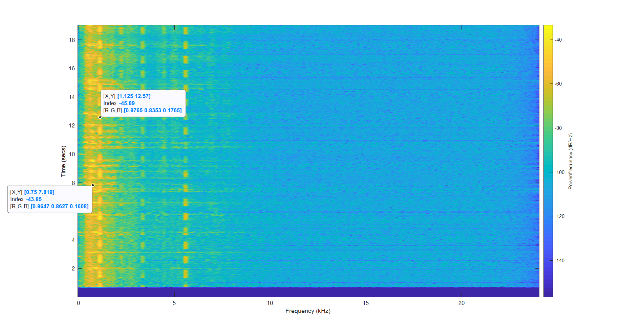Image resolution: width=620 pixels, height=333 pixels.
Task: Click the -120 colorbar tick label
Action: 559,216
